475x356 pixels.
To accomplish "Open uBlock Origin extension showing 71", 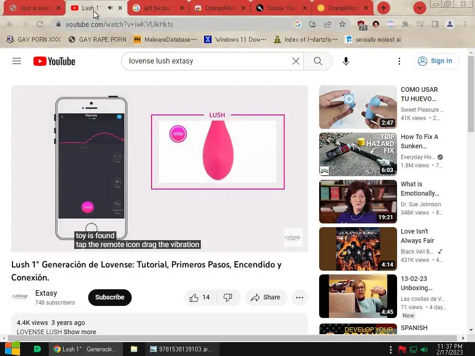I will [361, 25].
